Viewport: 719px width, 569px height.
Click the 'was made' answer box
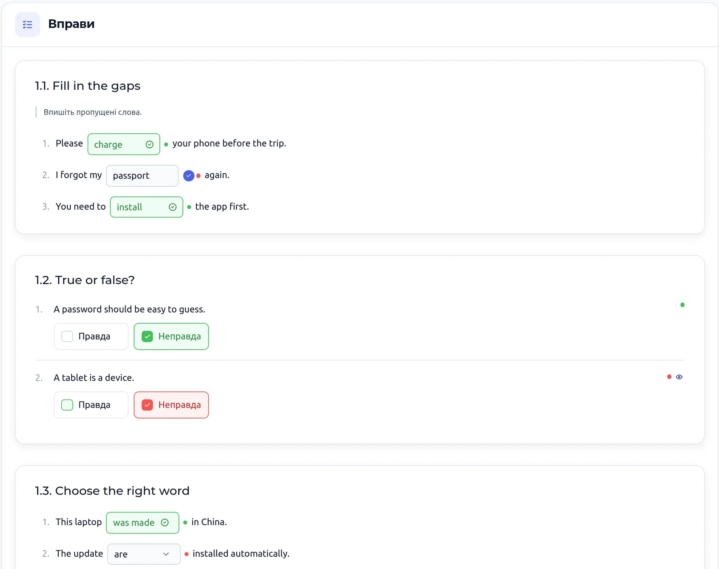pyautogui.click(x=142, y=522)
